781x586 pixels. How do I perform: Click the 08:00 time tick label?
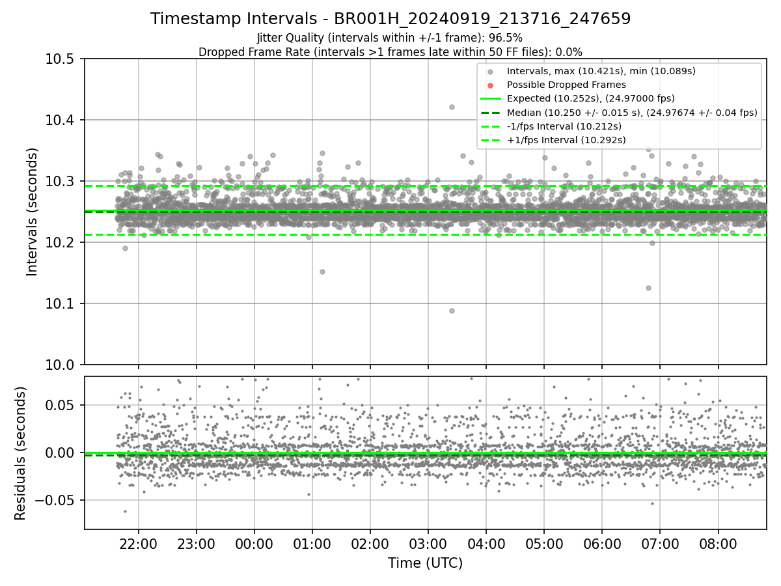pyautogui.click(x=719, y=544)
